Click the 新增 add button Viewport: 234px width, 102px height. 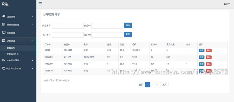(128, 35)
